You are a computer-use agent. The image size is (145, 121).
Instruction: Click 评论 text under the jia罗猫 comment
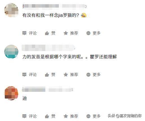click(33, 33)
